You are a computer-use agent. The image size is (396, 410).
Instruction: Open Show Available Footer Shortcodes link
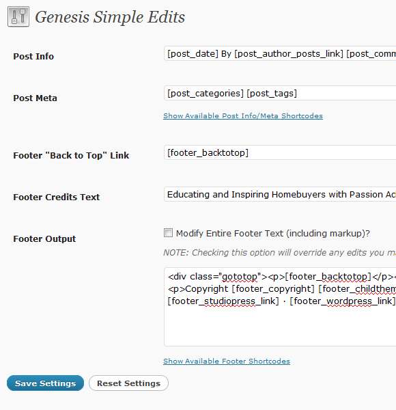tap(227, 361)
